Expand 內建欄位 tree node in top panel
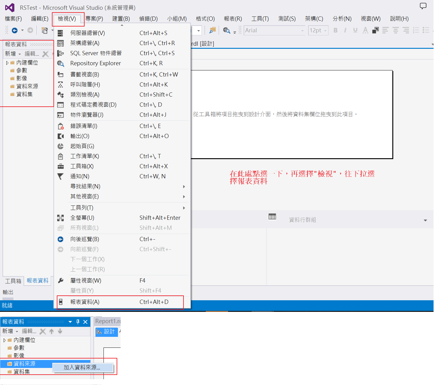Viewport: 436px width, 385px height. pyautogui.click(x=7, y=63)
